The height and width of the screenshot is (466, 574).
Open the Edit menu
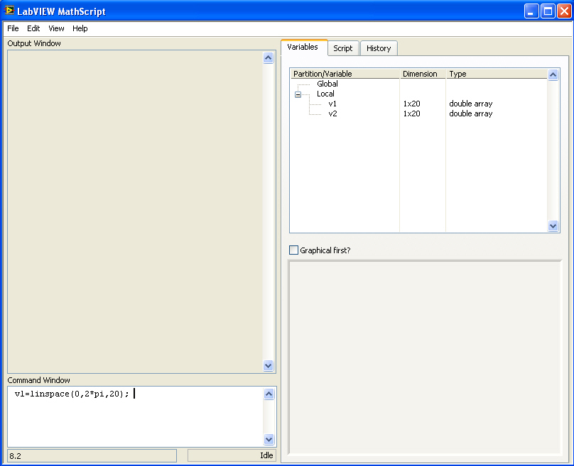point(33,28)
